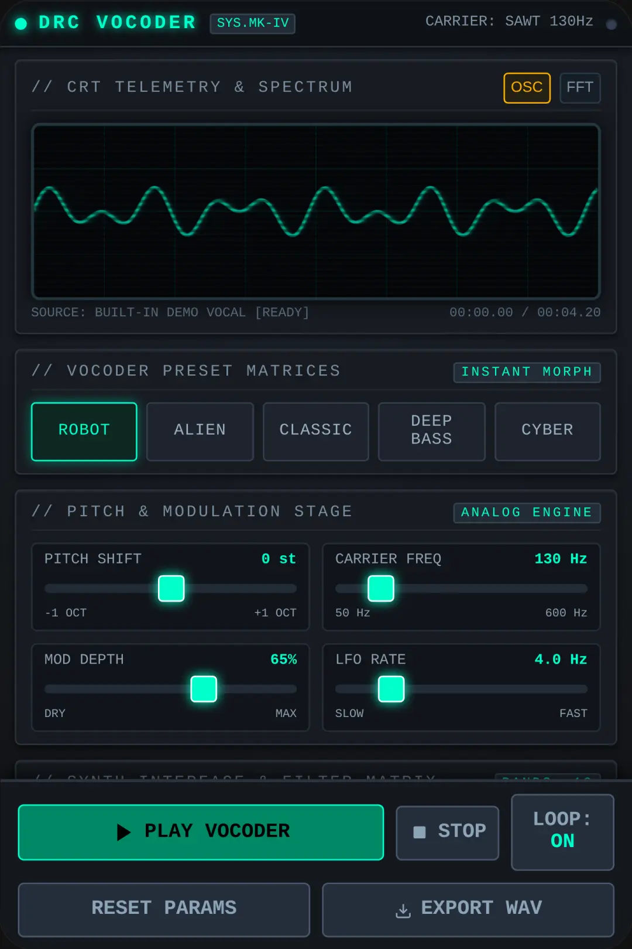Screen dimensions: 632x949
Task: Toggle the LOOP: ON button
Action: [x=562, y=832]
